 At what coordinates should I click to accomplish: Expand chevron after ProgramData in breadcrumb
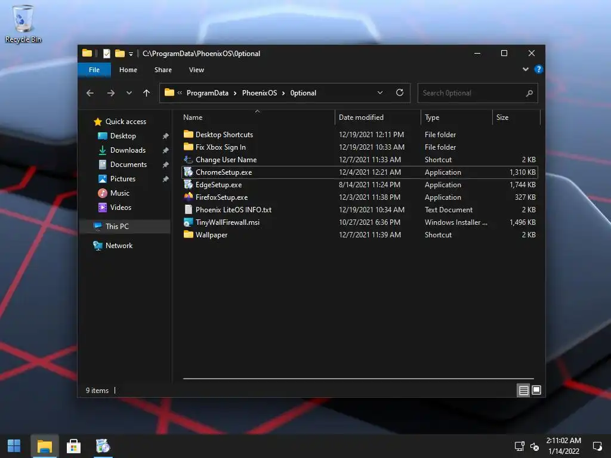pos(235,93)
